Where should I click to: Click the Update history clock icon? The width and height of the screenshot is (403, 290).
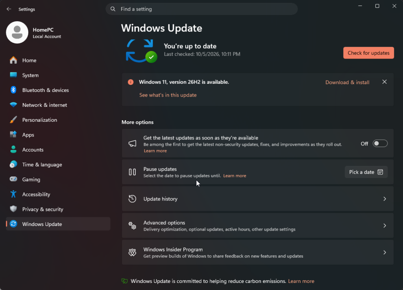[132, 199]
